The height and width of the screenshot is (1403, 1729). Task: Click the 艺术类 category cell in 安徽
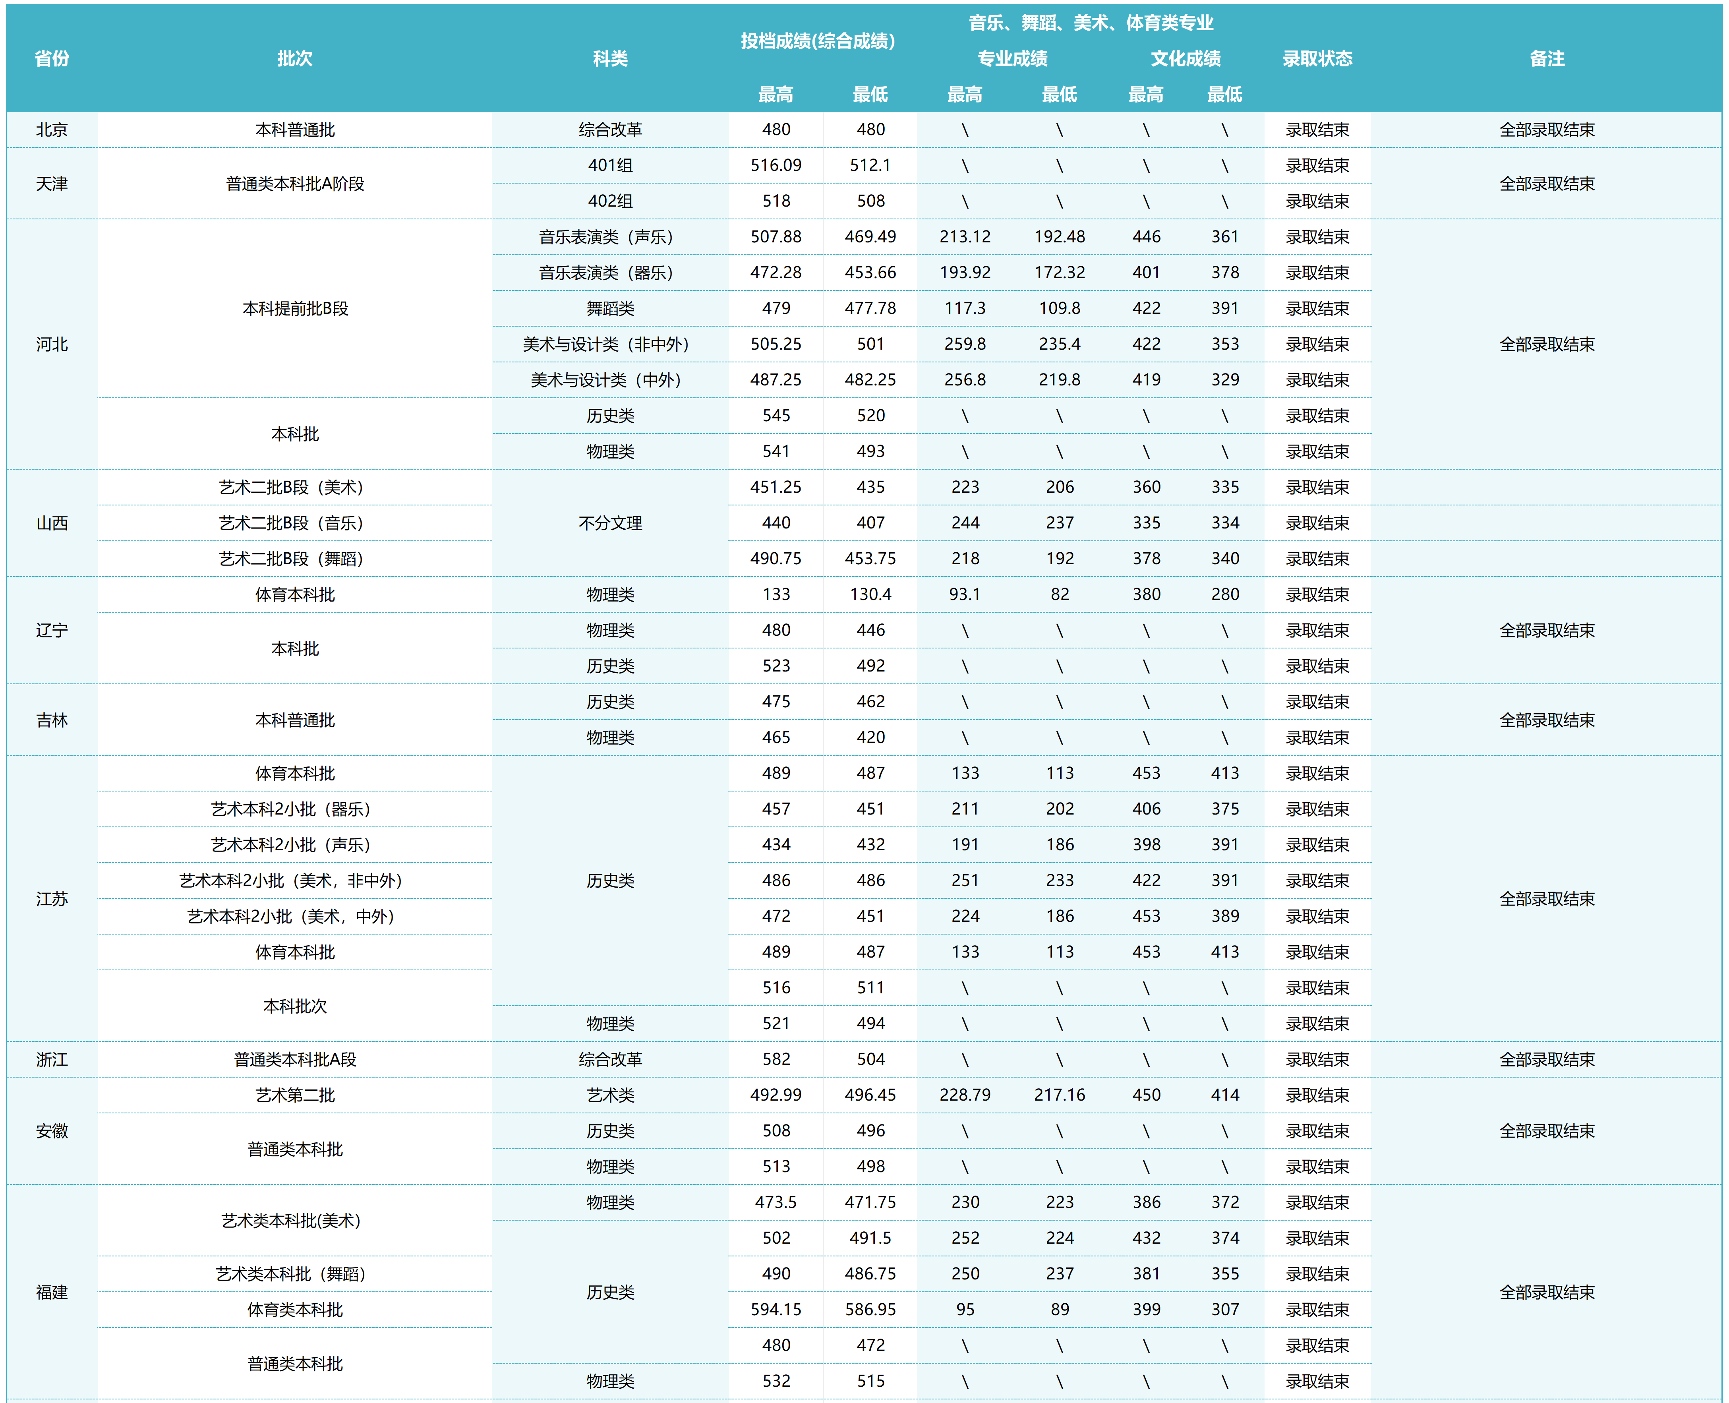(x=610, y=1095)
